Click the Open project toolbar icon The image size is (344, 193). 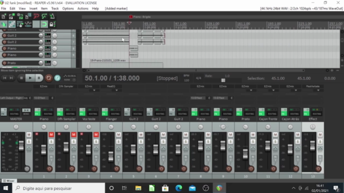[12, 16]
